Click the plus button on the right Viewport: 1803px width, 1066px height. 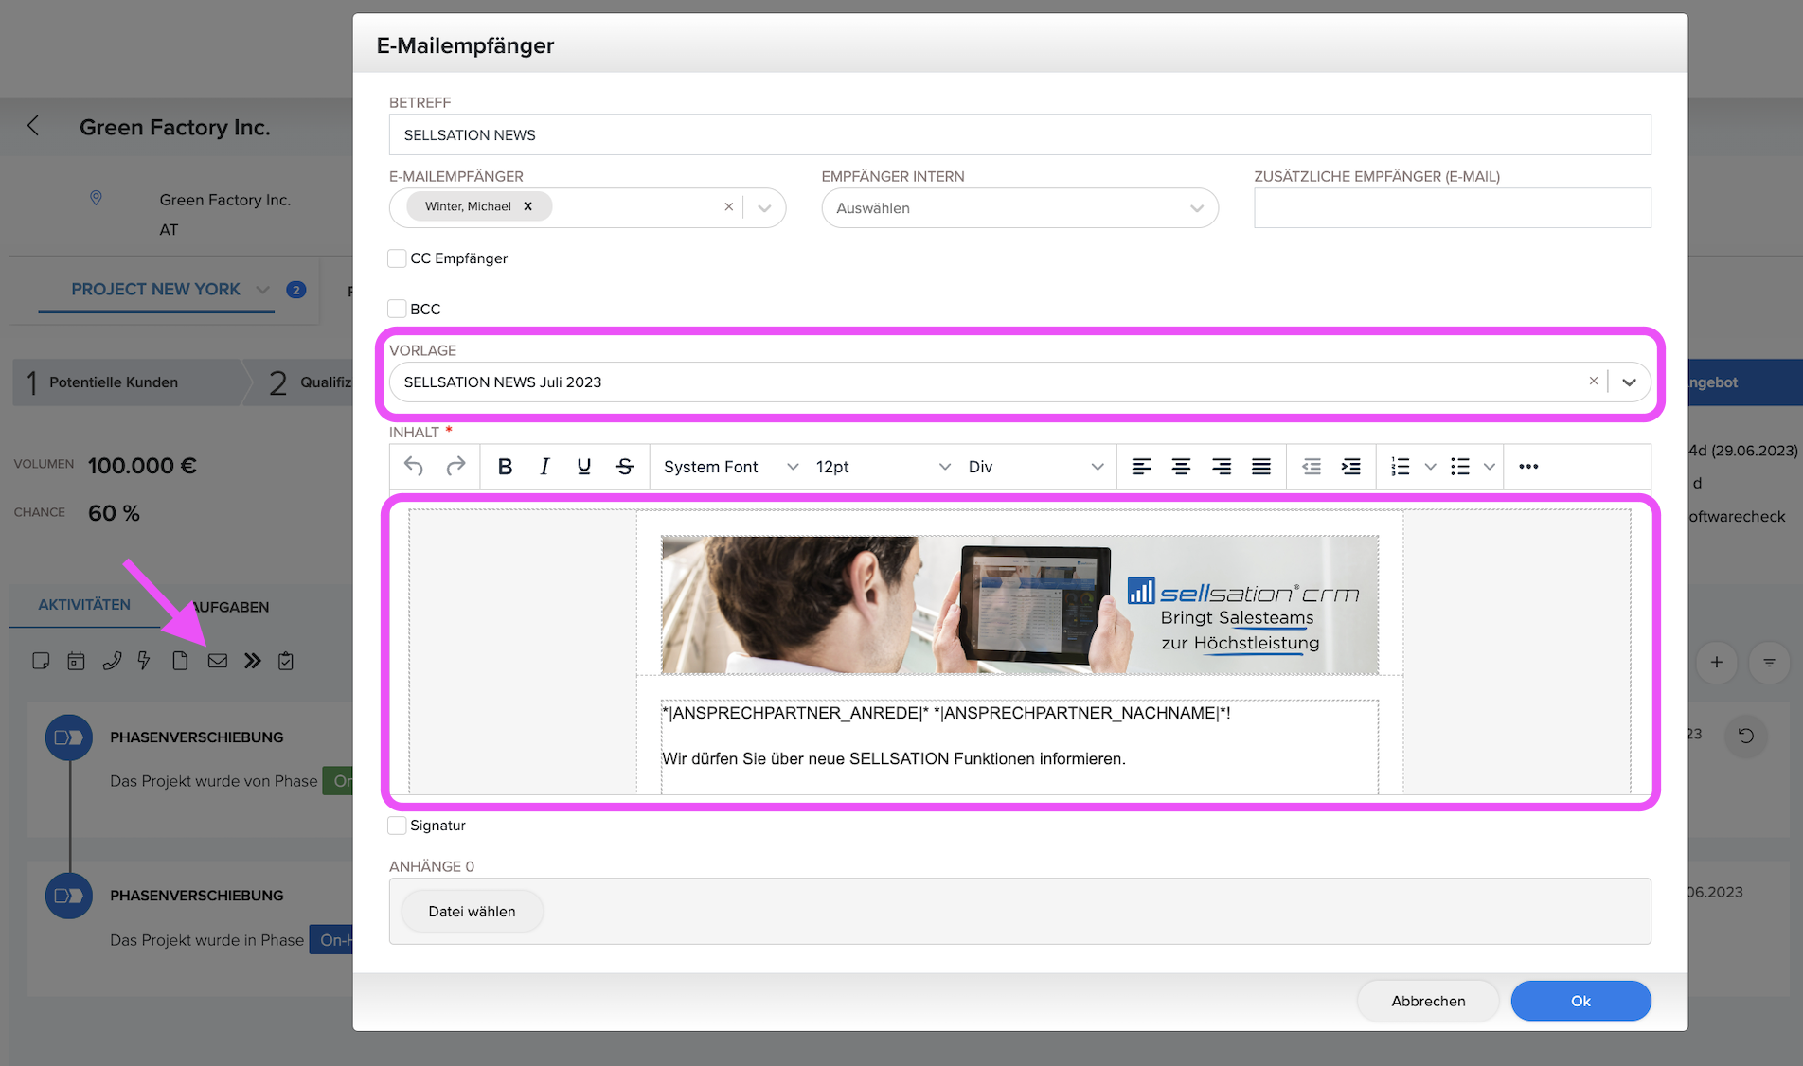pyautogui.click(x=1717, y=663)
